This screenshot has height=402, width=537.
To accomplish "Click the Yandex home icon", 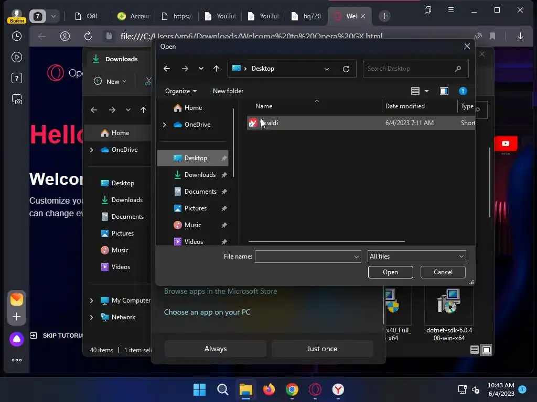I will (x=65, y=36).
